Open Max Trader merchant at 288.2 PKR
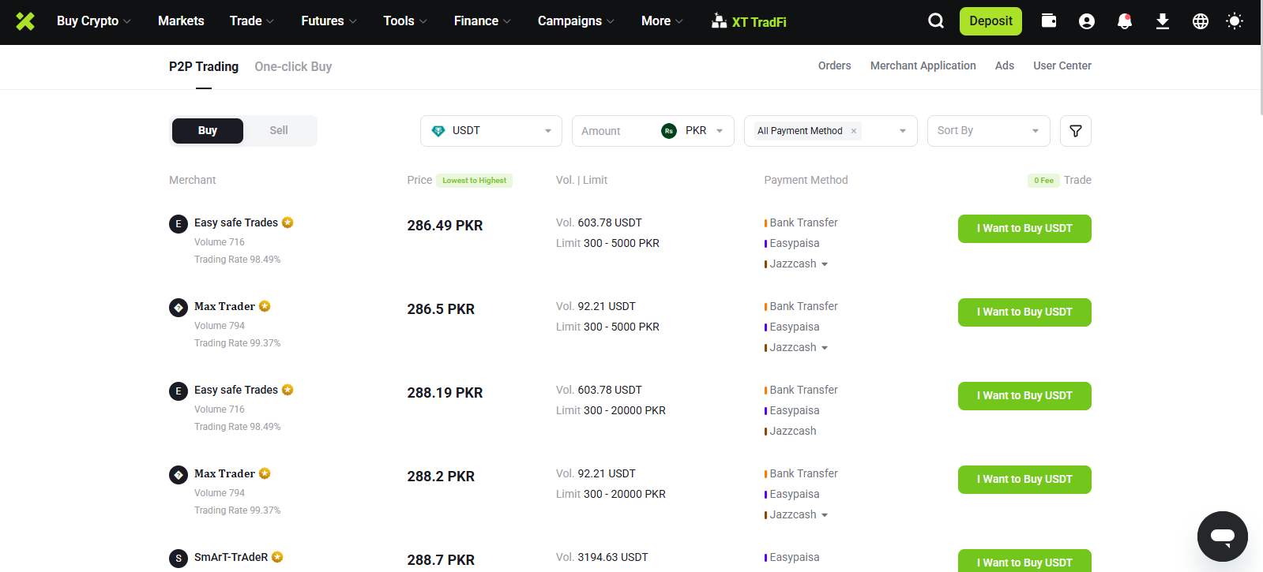This screenshot has width=1263, height=572. pos(225,473)
